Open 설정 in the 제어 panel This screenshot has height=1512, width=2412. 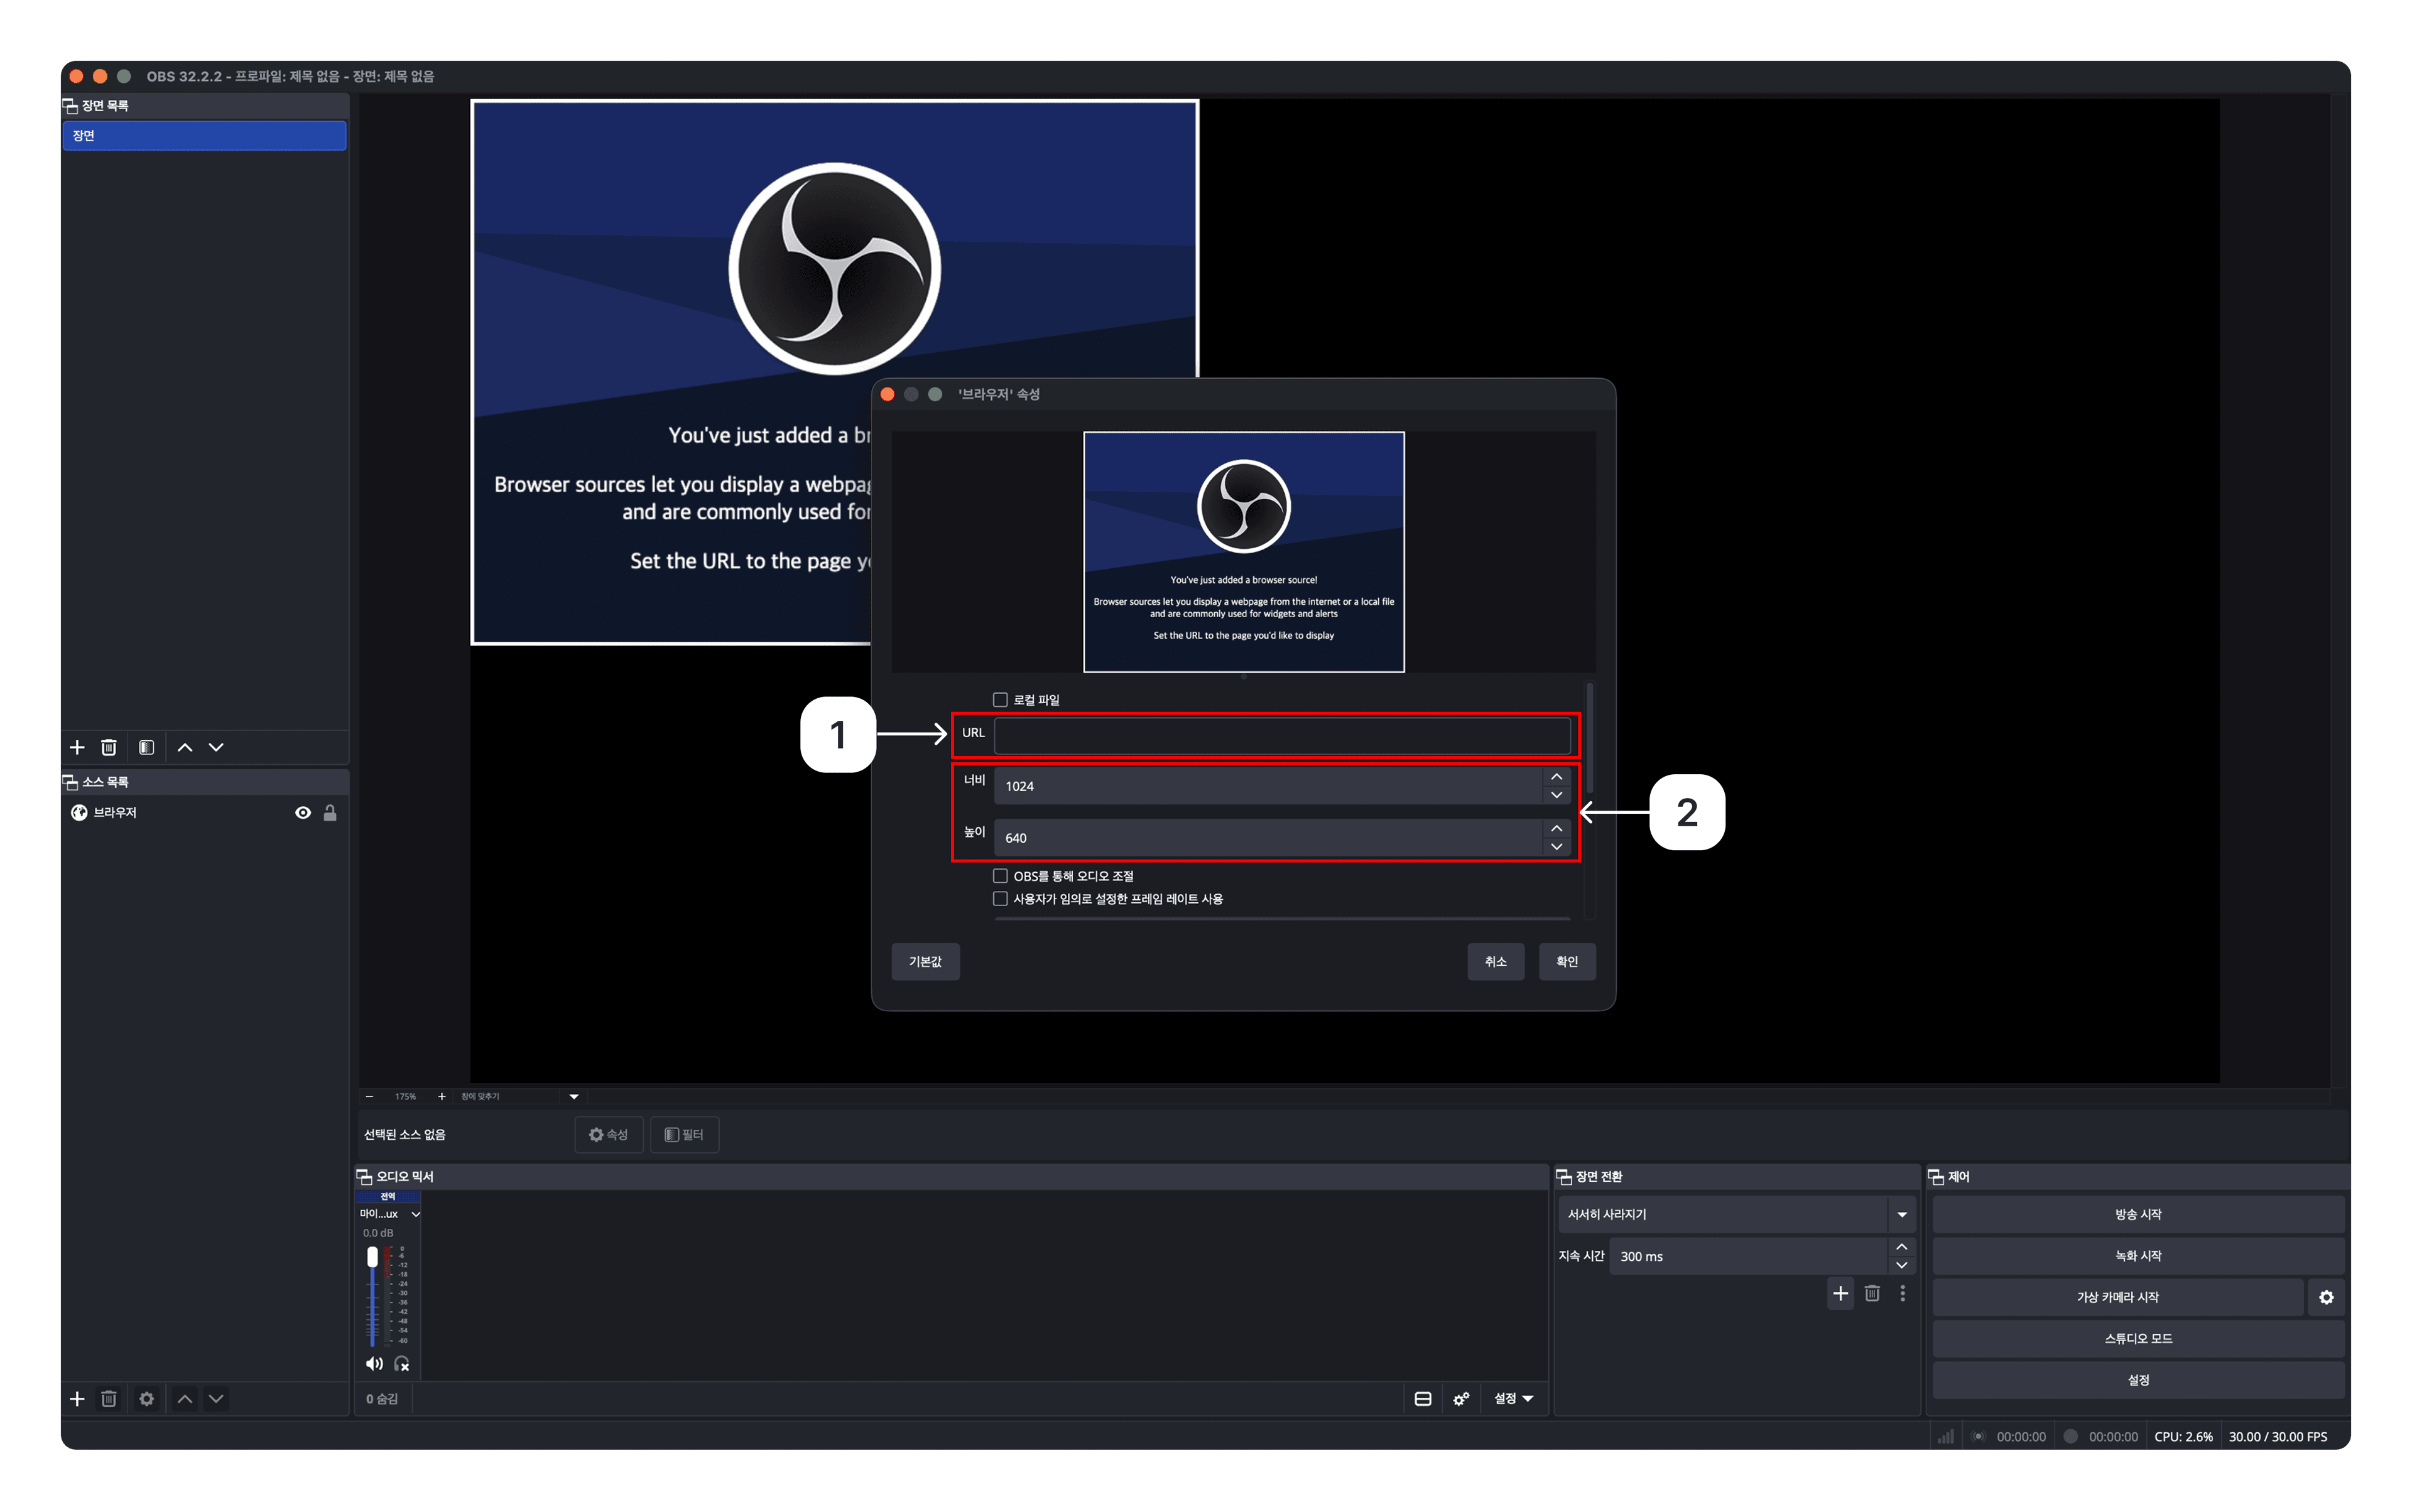tap(2138, 1380)
